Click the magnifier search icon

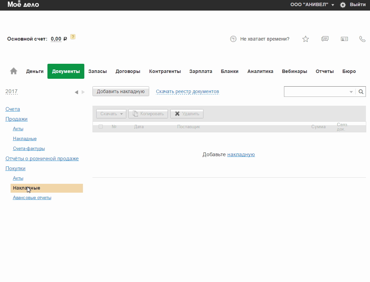coord(361,92)
